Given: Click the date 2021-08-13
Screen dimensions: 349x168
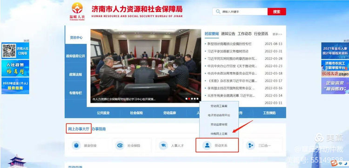Looking at the screenshot, I should click(x=273, y=44).
